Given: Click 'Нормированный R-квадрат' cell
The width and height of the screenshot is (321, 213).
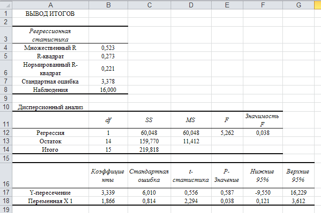Looking at the screenshot, I should tap(50, 69).
